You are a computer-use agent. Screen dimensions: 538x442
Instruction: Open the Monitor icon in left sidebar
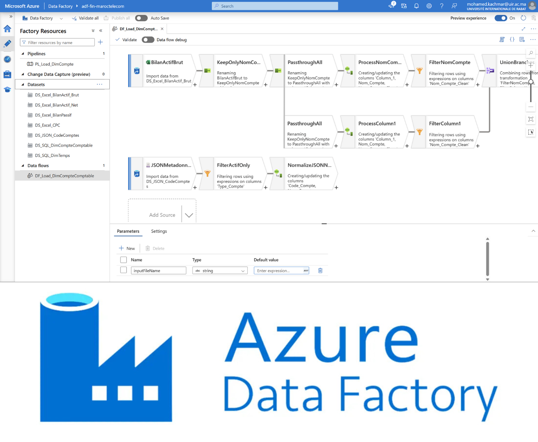point(7,59)
